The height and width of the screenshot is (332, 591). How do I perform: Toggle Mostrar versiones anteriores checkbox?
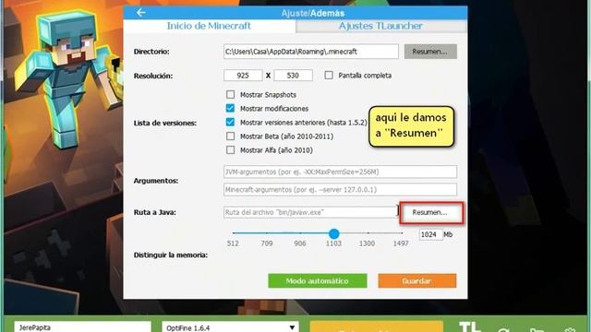coord(230,123)
